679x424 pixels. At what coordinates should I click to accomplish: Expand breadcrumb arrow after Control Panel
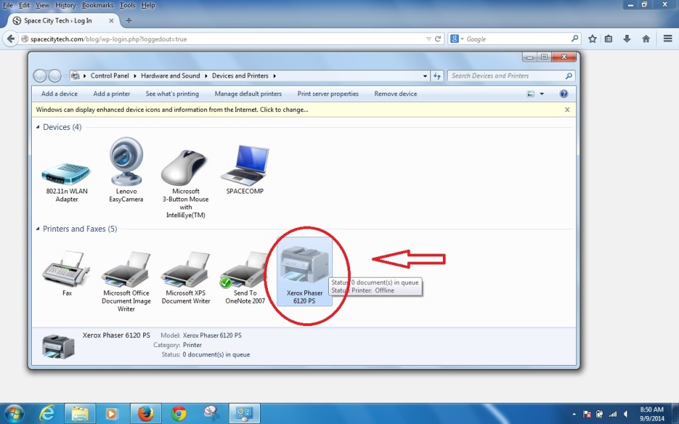[135, 76]
